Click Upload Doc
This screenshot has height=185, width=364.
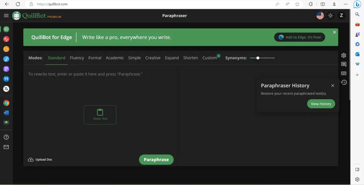(x=40, y=159)
